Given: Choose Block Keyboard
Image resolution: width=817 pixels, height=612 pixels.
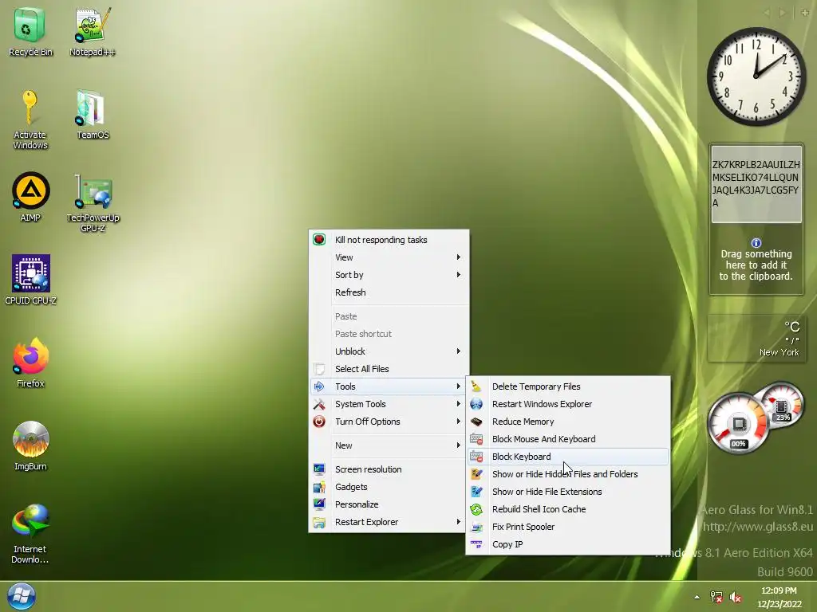Looking at the screenshot, I should coord(568,457).
